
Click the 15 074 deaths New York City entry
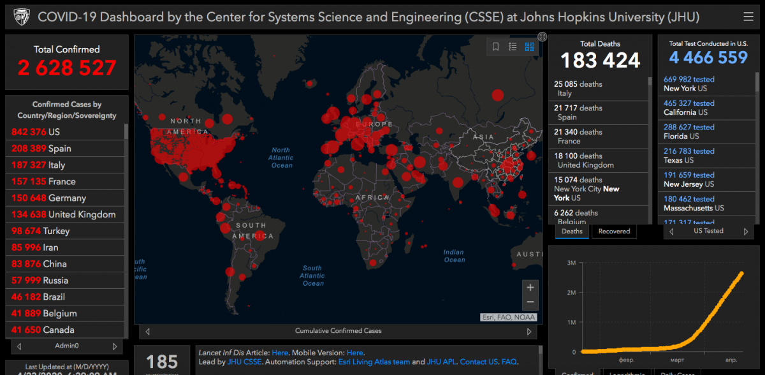(599, 189)
